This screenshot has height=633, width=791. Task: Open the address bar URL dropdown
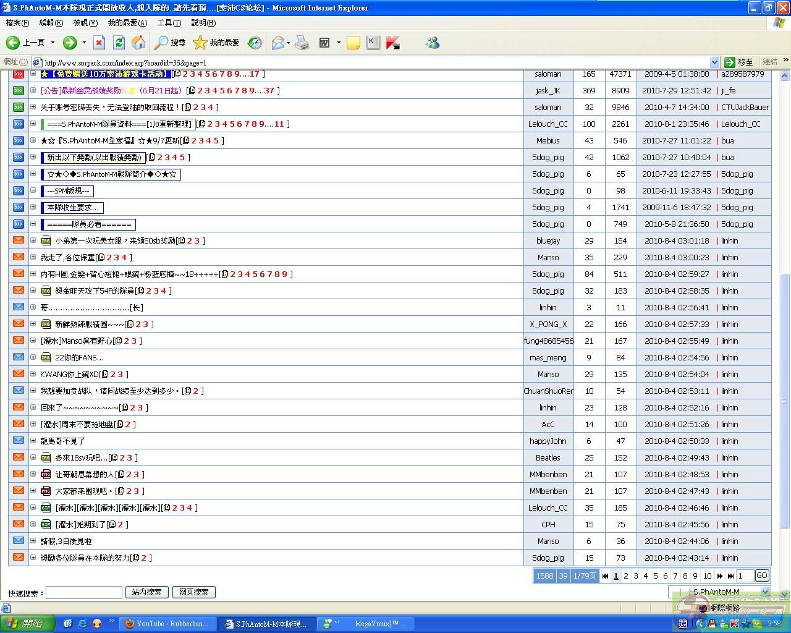click(714, 62)
